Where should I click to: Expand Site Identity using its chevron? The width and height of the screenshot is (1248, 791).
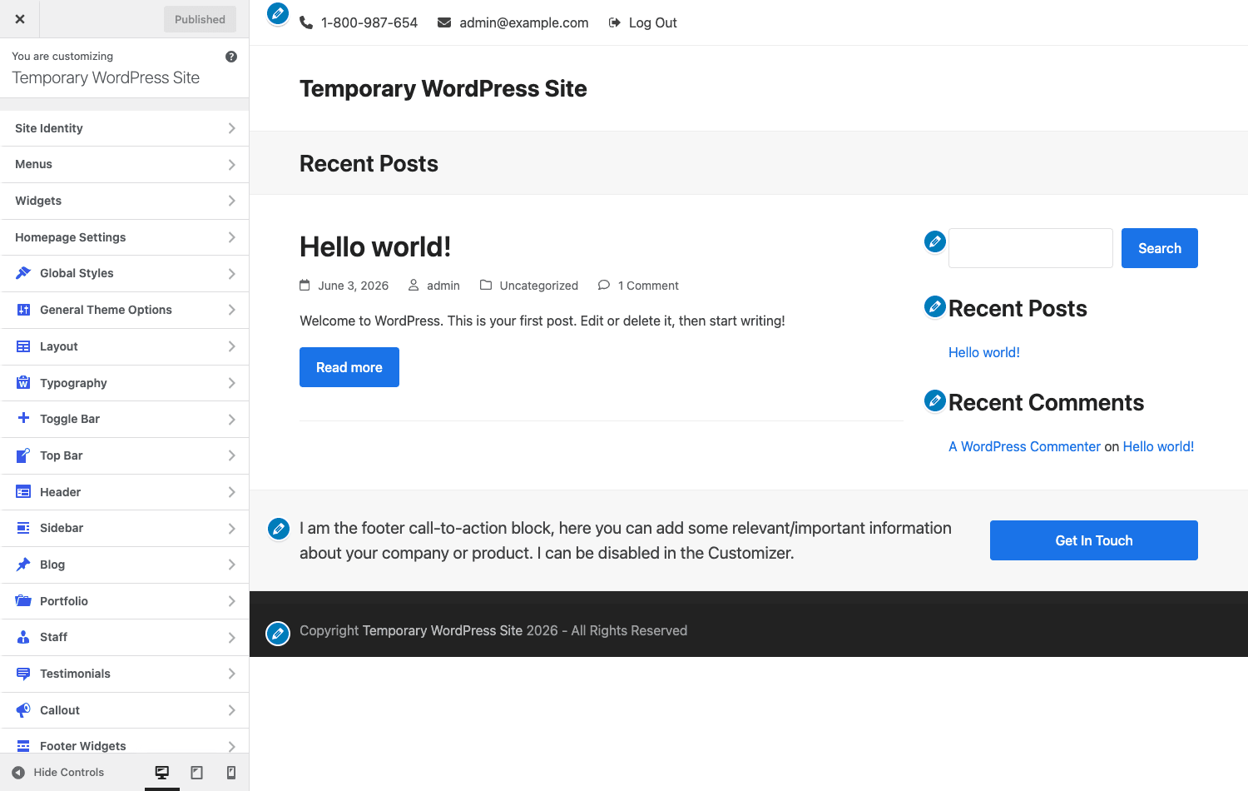(231, 128)
